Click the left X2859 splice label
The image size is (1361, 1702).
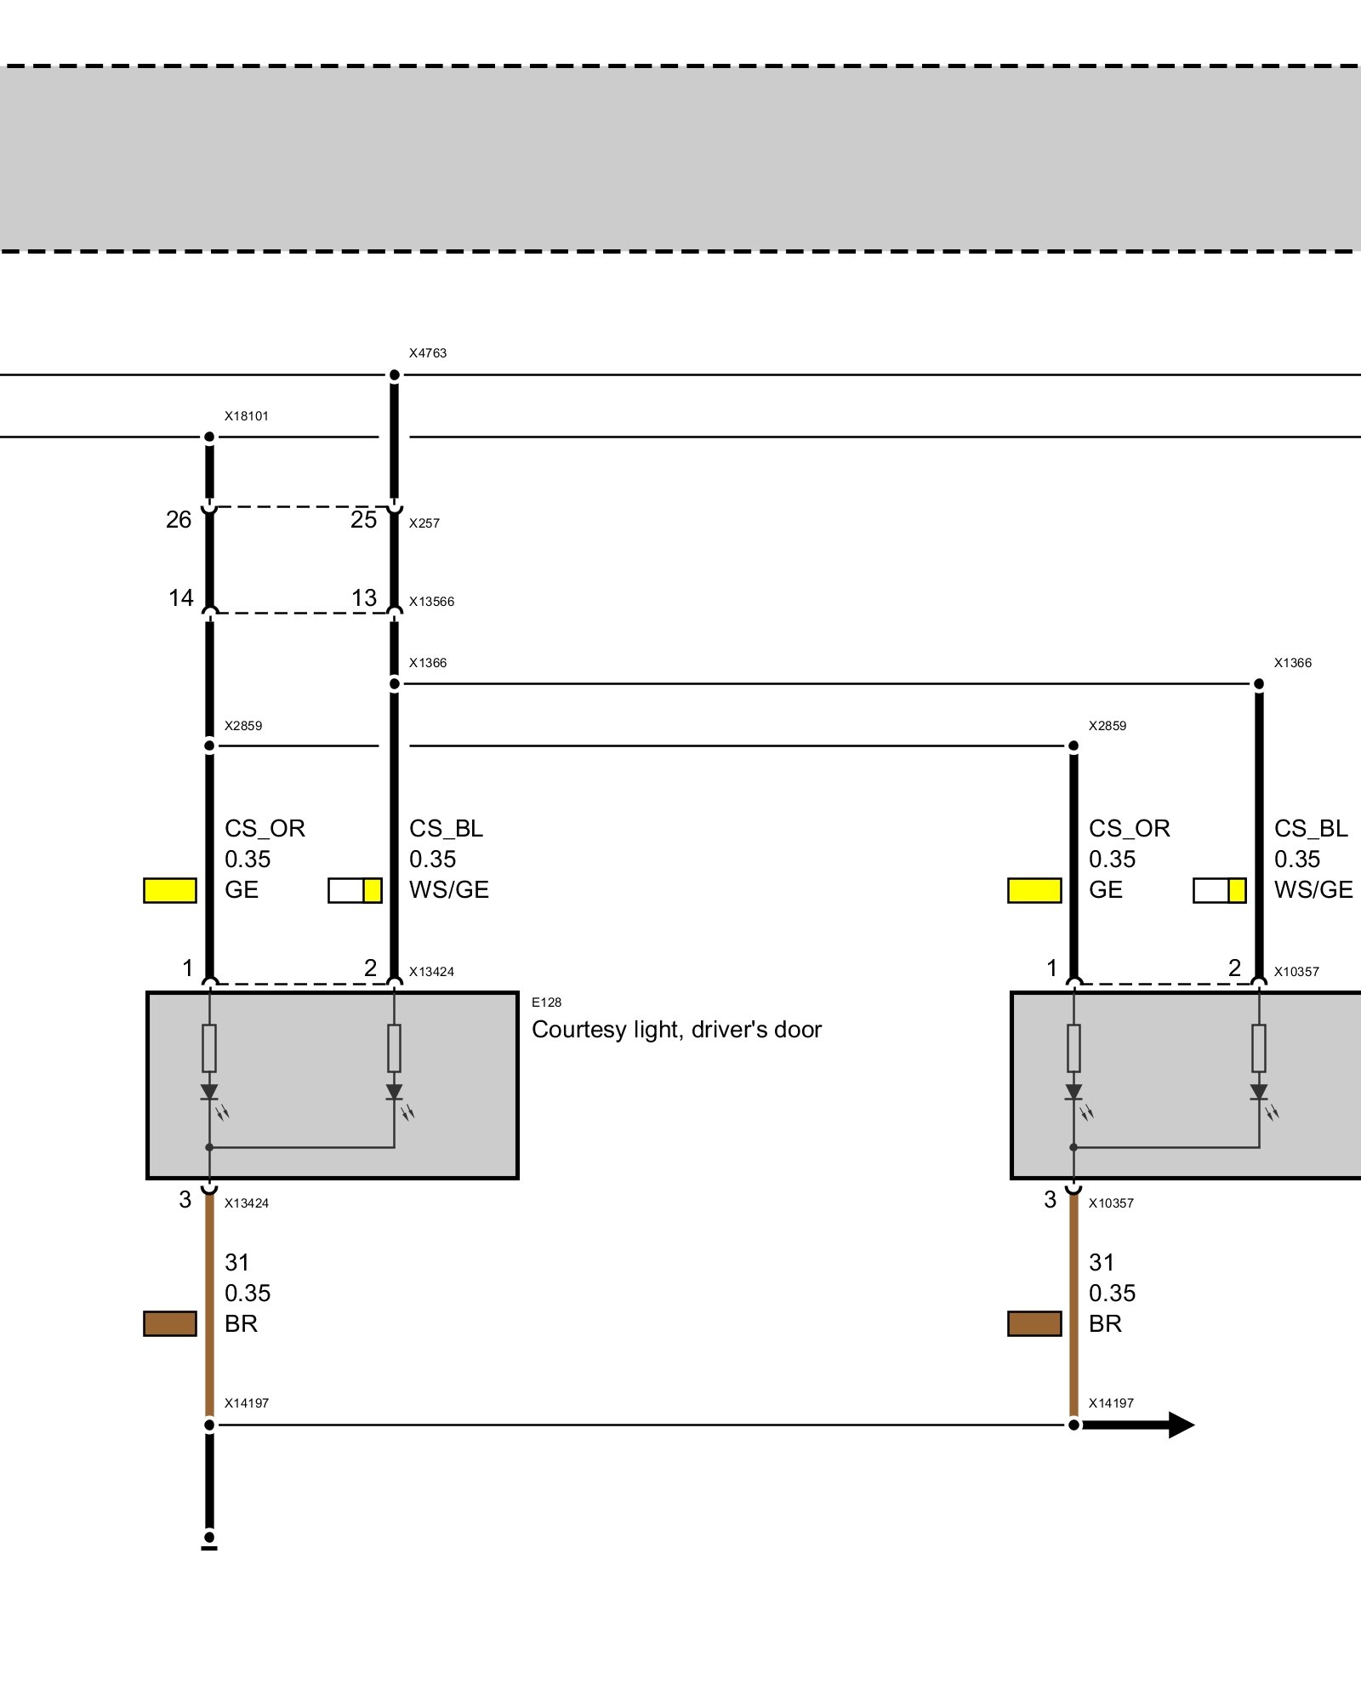click(243, 726)
